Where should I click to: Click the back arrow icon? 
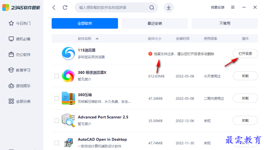54,7
